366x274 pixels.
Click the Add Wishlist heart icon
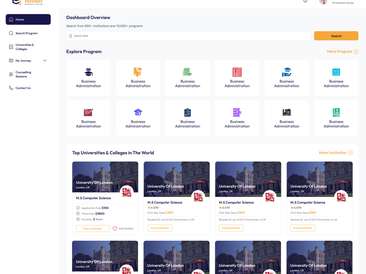coord(115,229)
